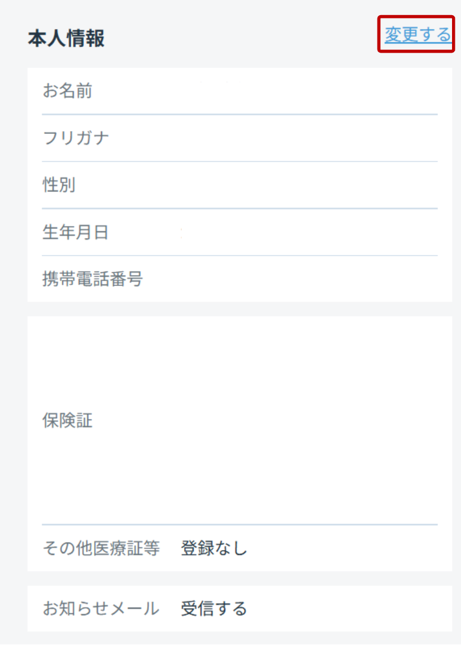Select the 生年月日 row
This screenshot has height=649, width=461.
pyautogui.click(x=240, y=232)
